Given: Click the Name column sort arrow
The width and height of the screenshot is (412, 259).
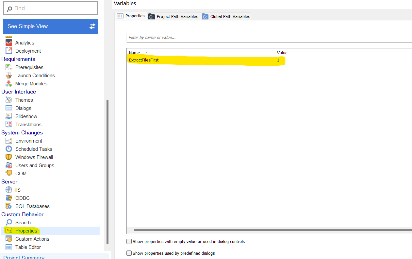Looking at the screenshot, I should [x=146, y=53].
